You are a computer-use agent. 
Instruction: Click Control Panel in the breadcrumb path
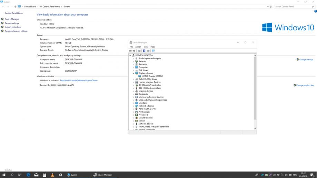coord(30,7)
